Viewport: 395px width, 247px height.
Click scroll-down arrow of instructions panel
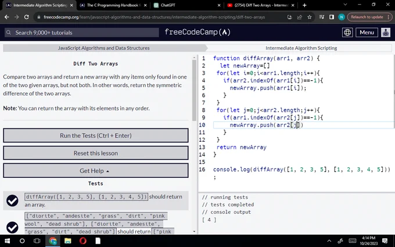(194, 231)
